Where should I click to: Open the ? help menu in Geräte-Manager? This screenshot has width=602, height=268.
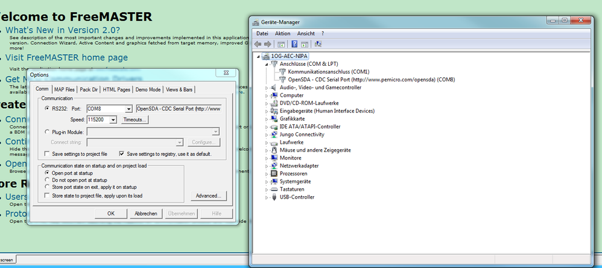(323, 33)
